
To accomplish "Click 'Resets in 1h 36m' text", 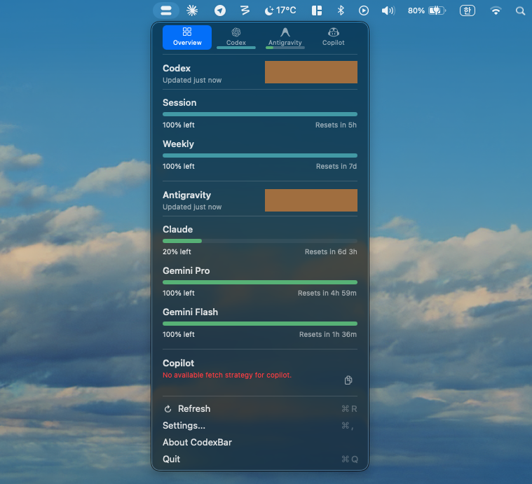I will (x=328, y=335).
